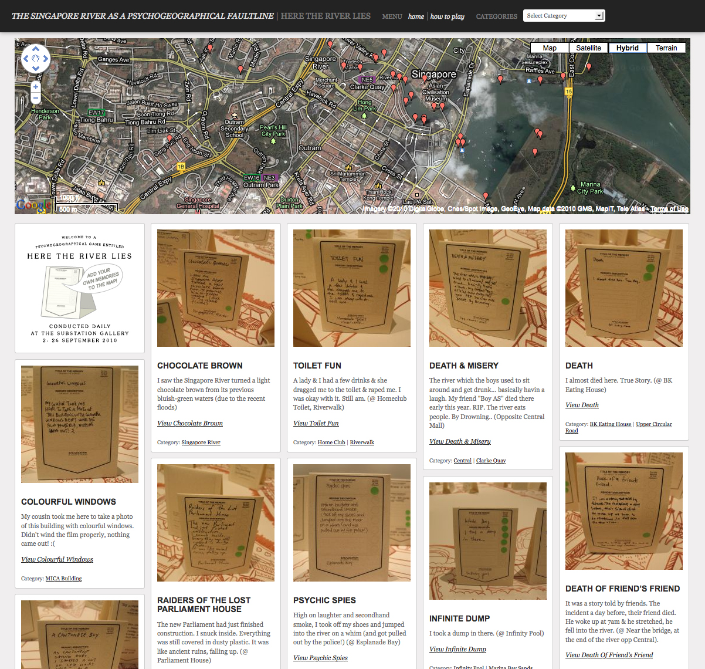Open the Toilet Fun memory card photo
Screen dimensions: 705x669
(352, 288)
